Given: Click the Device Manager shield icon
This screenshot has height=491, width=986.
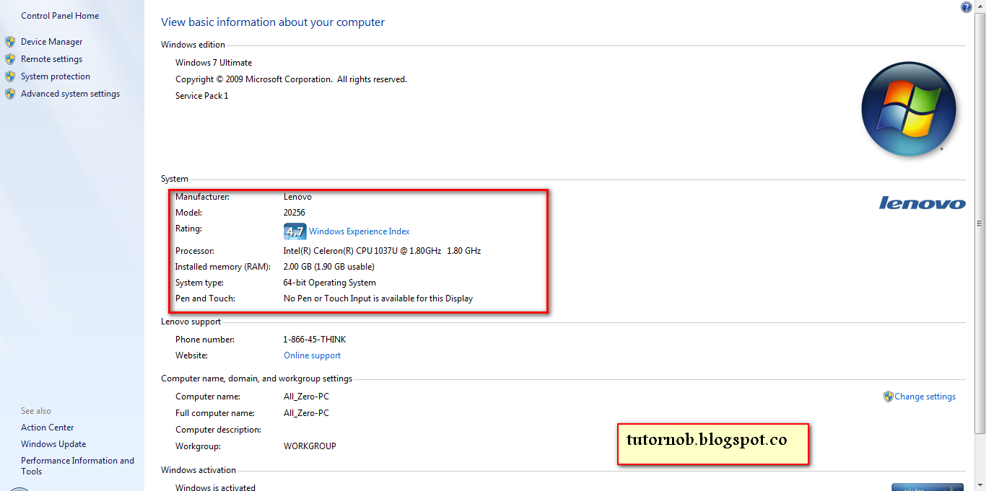Looking at the screenshot, I should pyautogui.click(x=10, y=42).
